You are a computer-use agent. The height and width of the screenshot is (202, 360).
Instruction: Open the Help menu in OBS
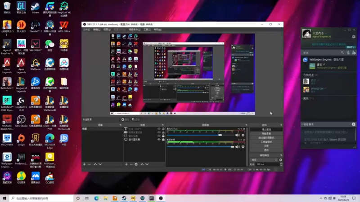pos(157,30)
